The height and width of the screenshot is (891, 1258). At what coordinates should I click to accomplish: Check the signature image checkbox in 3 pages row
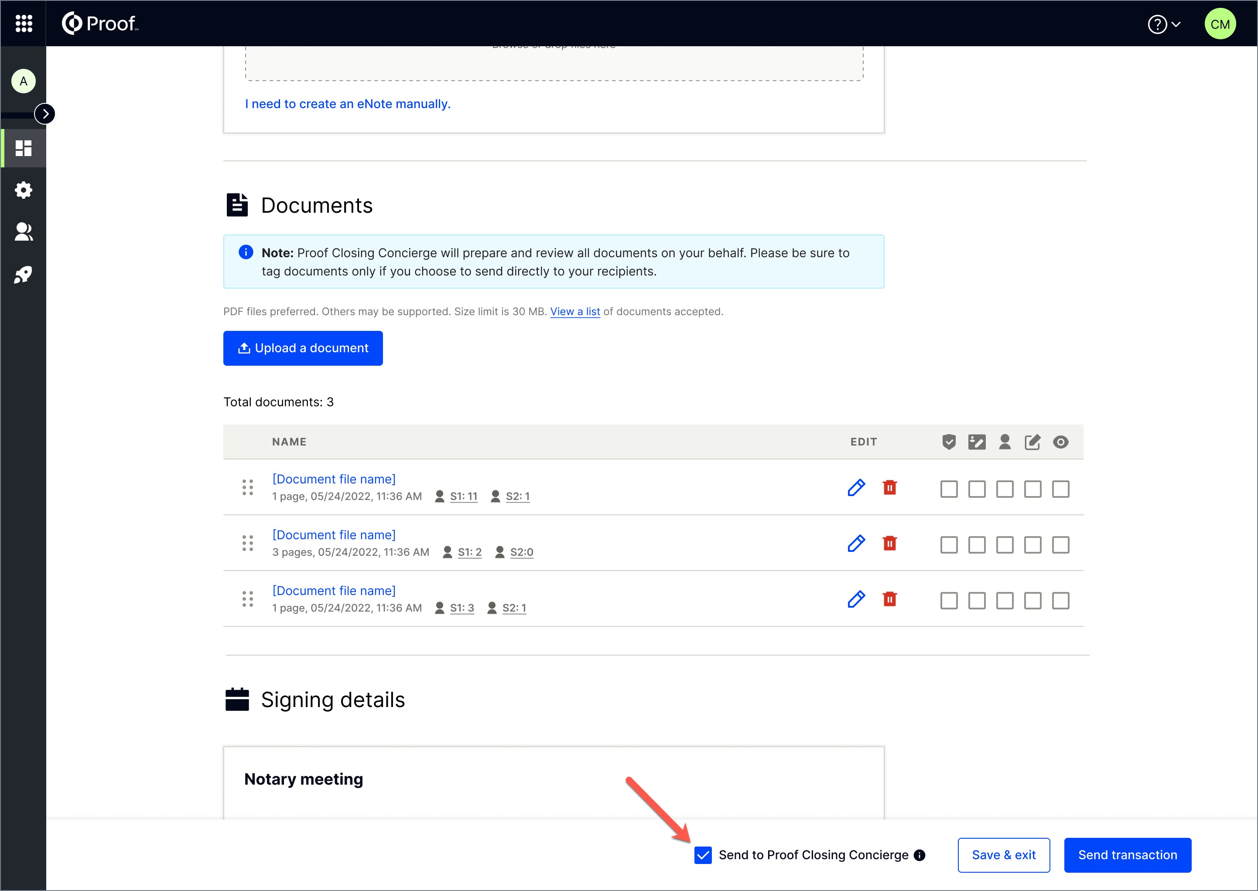(977, 545)
